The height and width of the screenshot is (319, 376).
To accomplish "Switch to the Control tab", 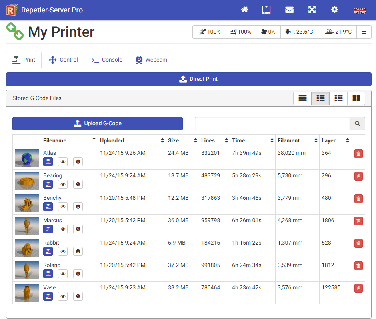I will click(x=63, y=60).
